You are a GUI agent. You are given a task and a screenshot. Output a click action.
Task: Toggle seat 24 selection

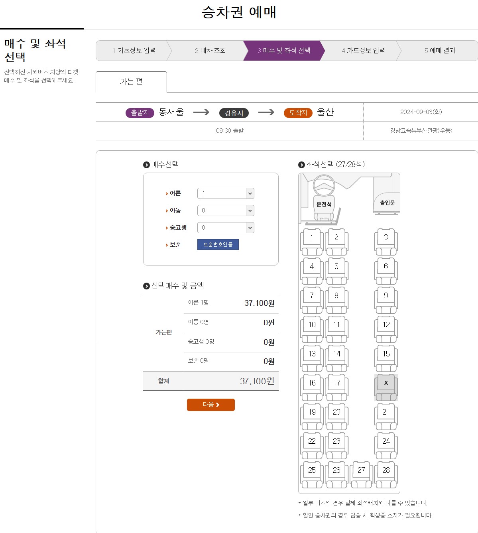click(x=385, y=441)
